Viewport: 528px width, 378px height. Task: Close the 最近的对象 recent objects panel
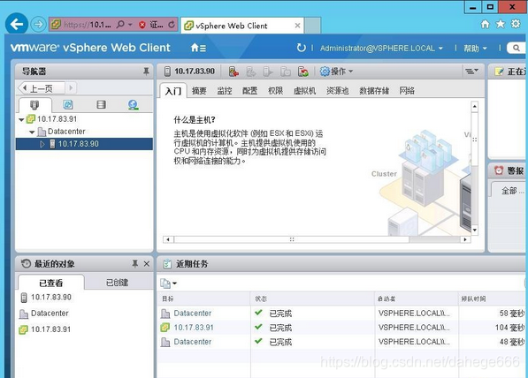click(147, 264)
